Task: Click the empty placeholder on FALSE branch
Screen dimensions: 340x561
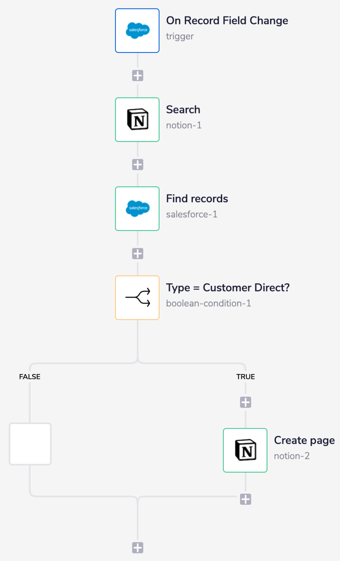Action: (30, 444)
